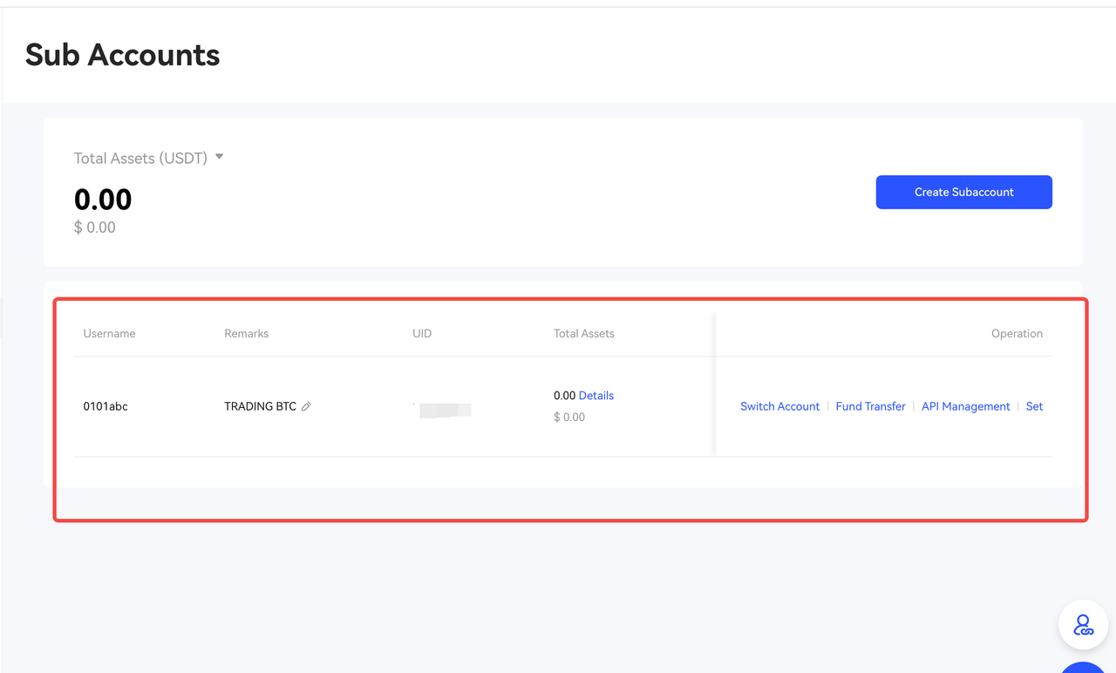Open Details link for total assets

pos(596,396)
